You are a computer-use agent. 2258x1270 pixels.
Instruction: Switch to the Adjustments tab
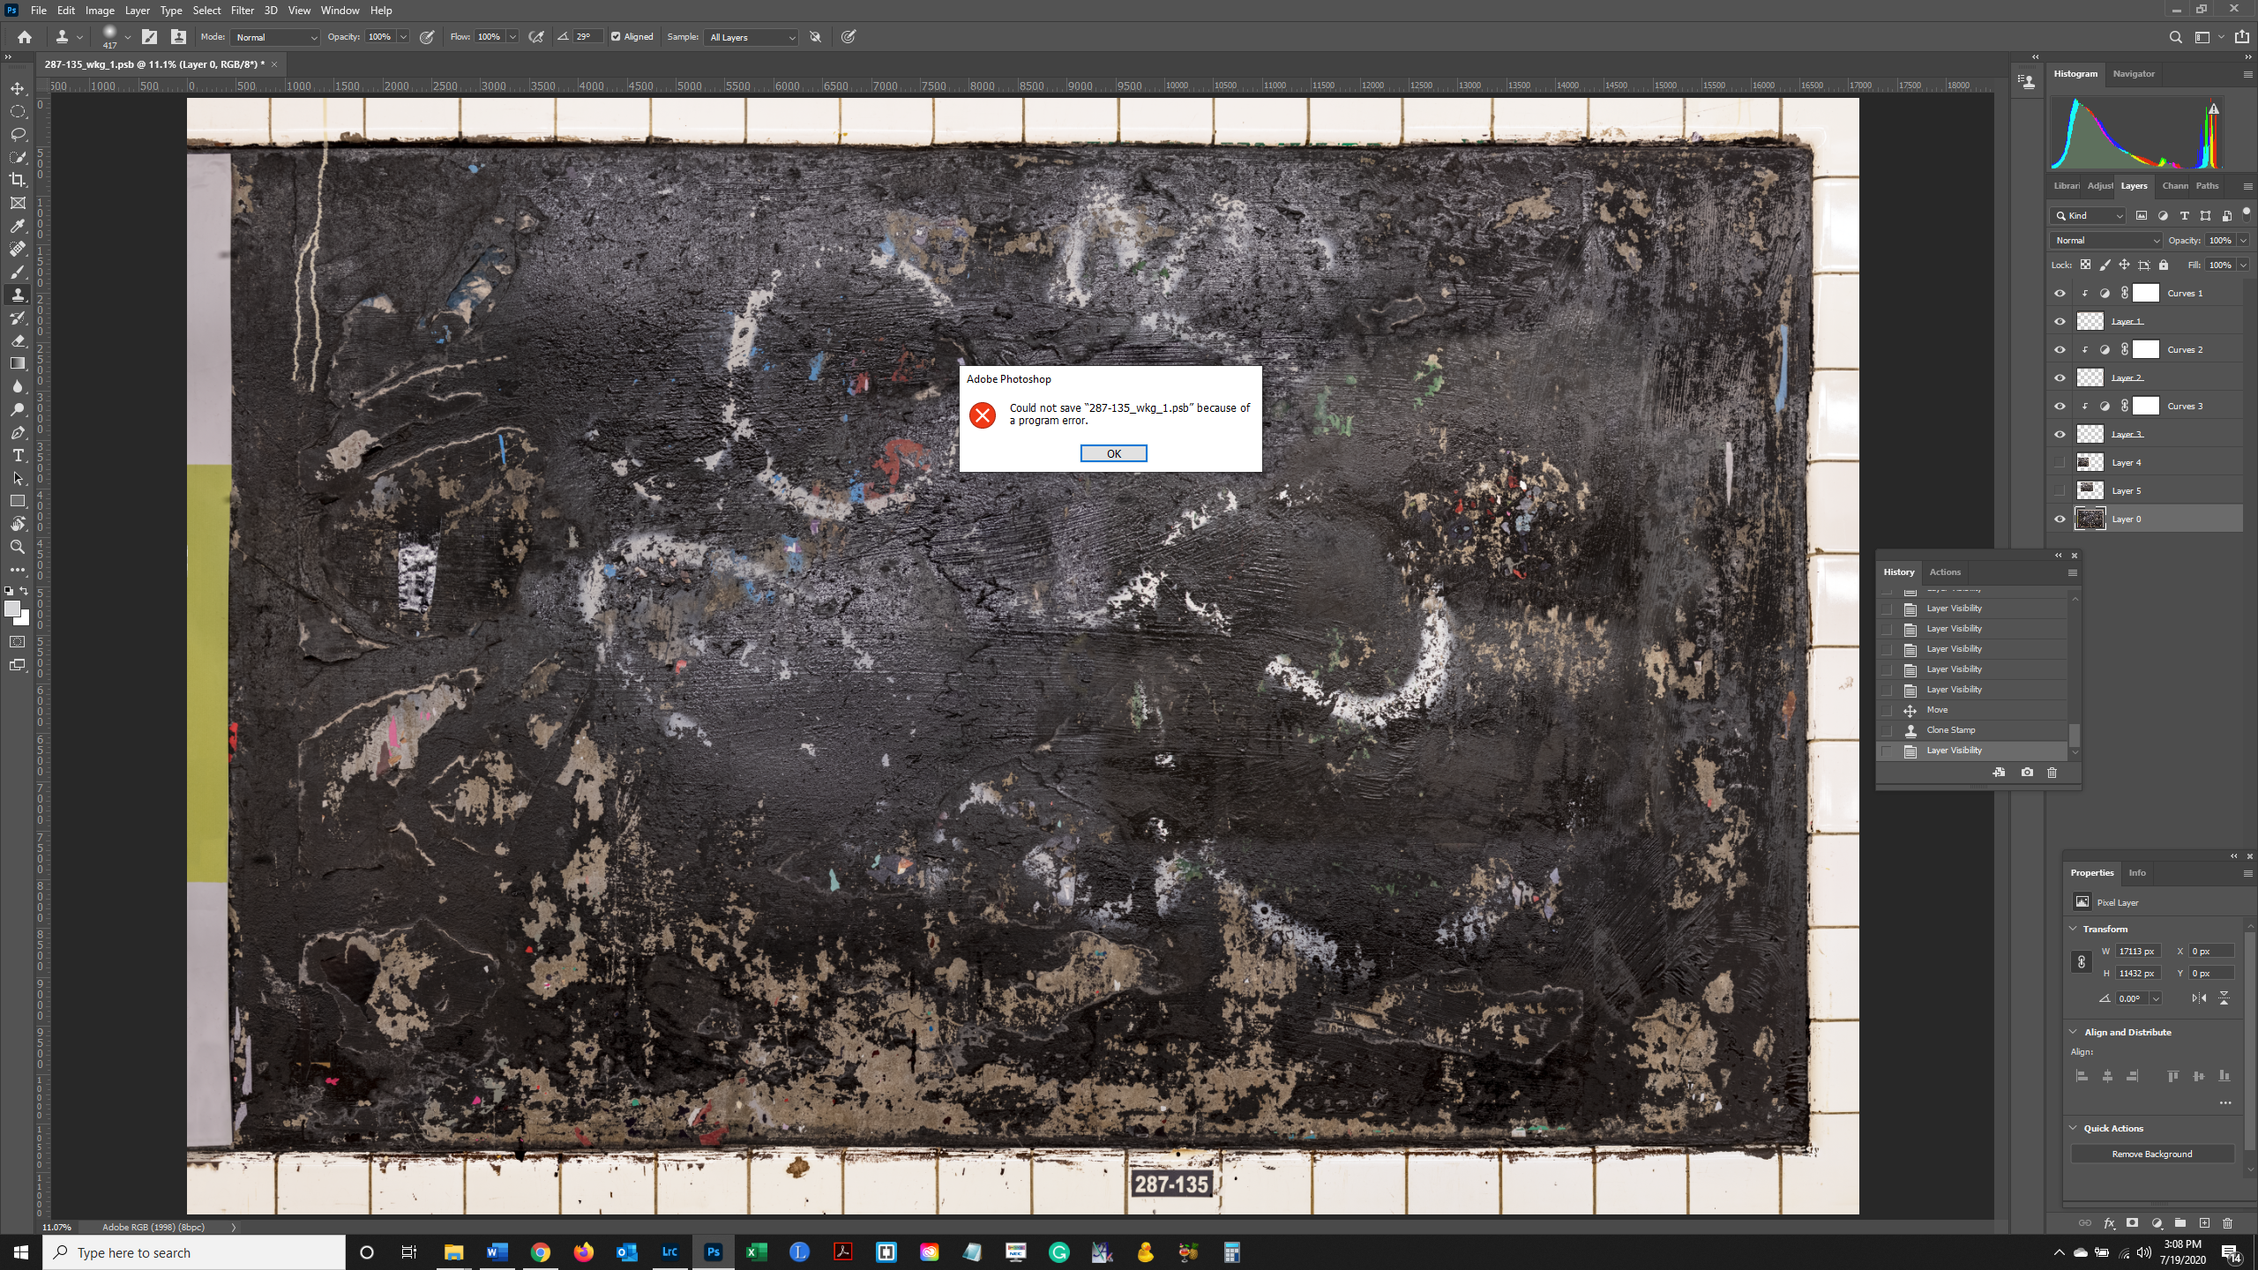pyautogui.click(x=2101, y=186)
